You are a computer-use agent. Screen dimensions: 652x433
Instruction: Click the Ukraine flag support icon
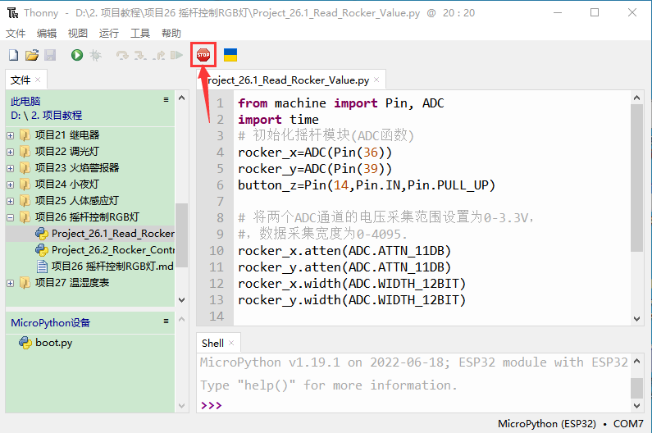click(230, 55)
